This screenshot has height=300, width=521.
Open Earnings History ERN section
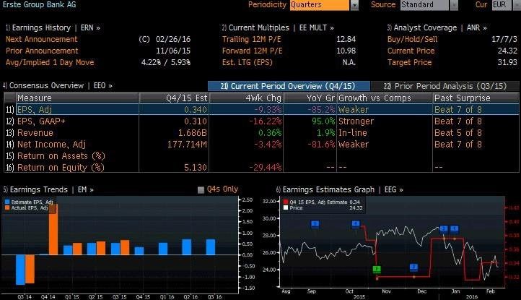coord(53,27)
